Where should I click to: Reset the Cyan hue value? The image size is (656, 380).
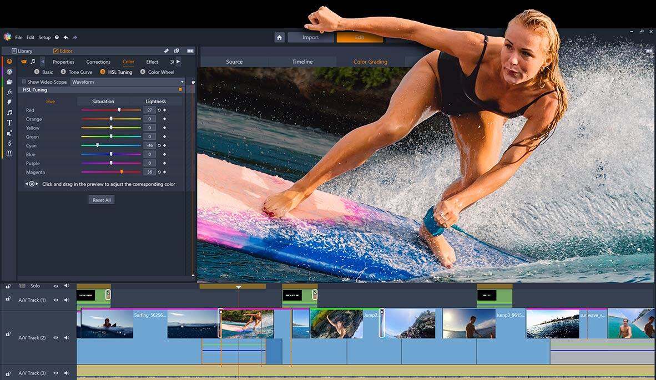[x=159, y=145]
